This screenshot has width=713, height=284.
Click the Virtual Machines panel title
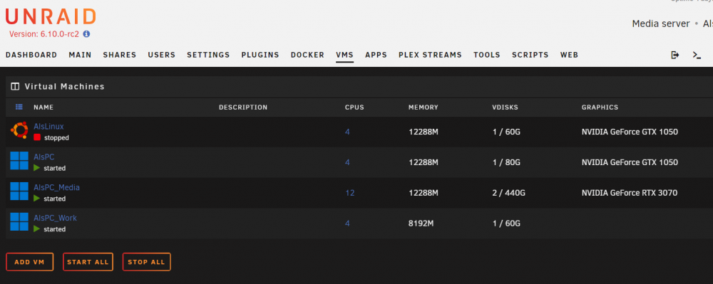pyautogui.click(x=65, y=86)
